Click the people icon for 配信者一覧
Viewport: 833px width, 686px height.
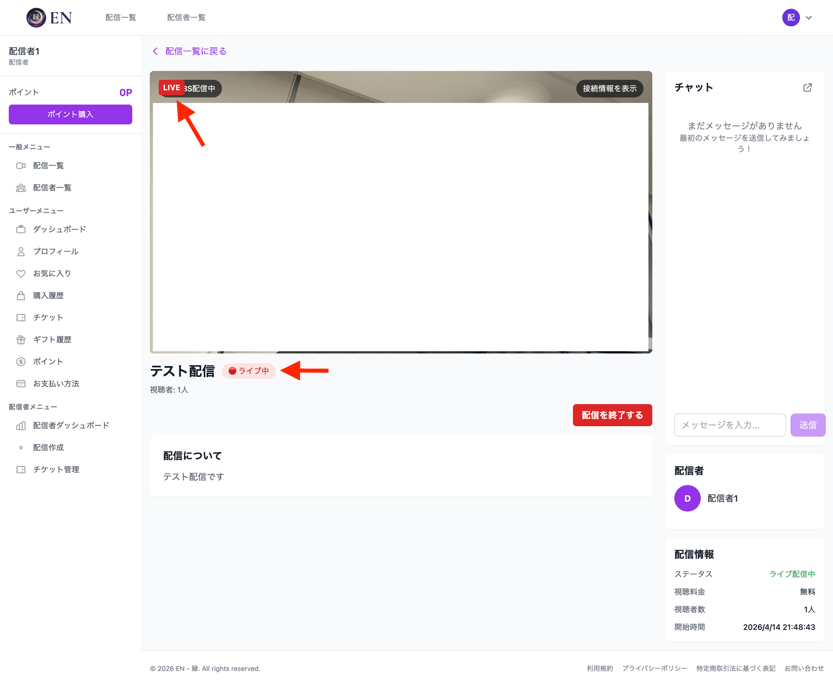click(x=21, y=188)
